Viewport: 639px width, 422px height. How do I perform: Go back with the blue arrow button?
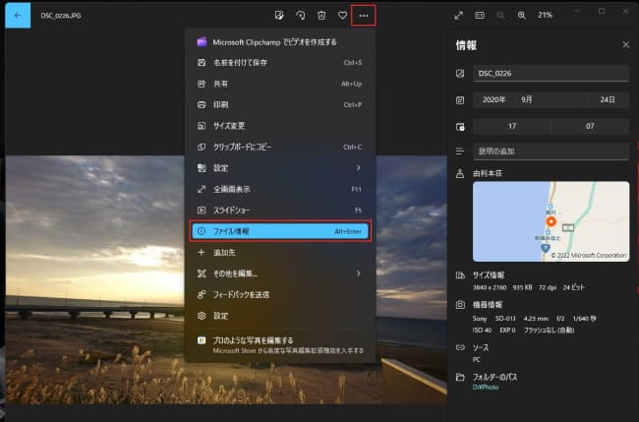pos(18,16)
